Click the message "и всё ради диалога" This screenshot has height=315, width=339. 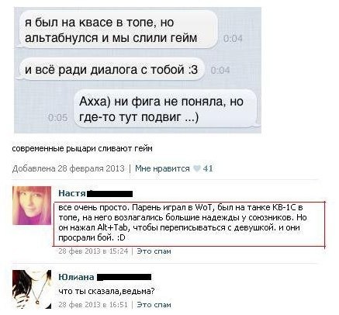111,70
